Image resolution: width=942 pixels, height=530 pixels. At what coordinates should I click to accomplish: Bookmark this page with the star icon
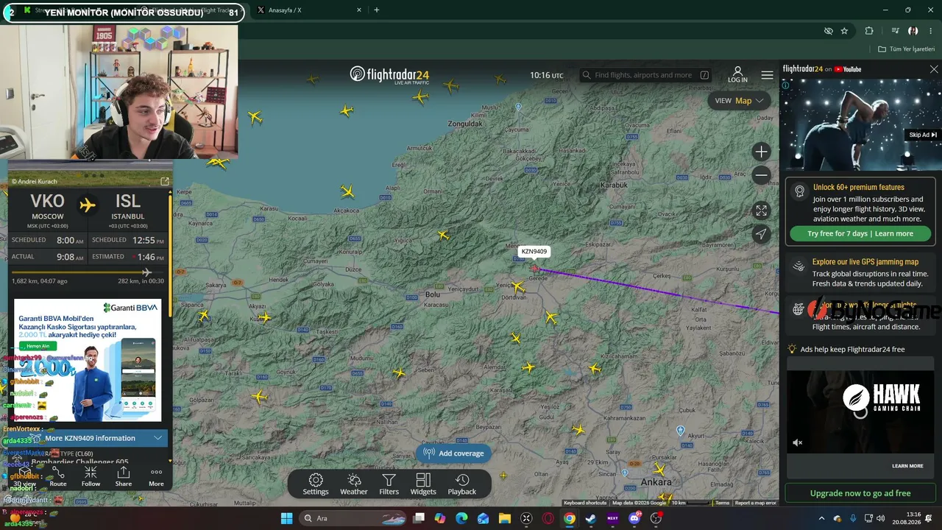[x=844, y=31]
